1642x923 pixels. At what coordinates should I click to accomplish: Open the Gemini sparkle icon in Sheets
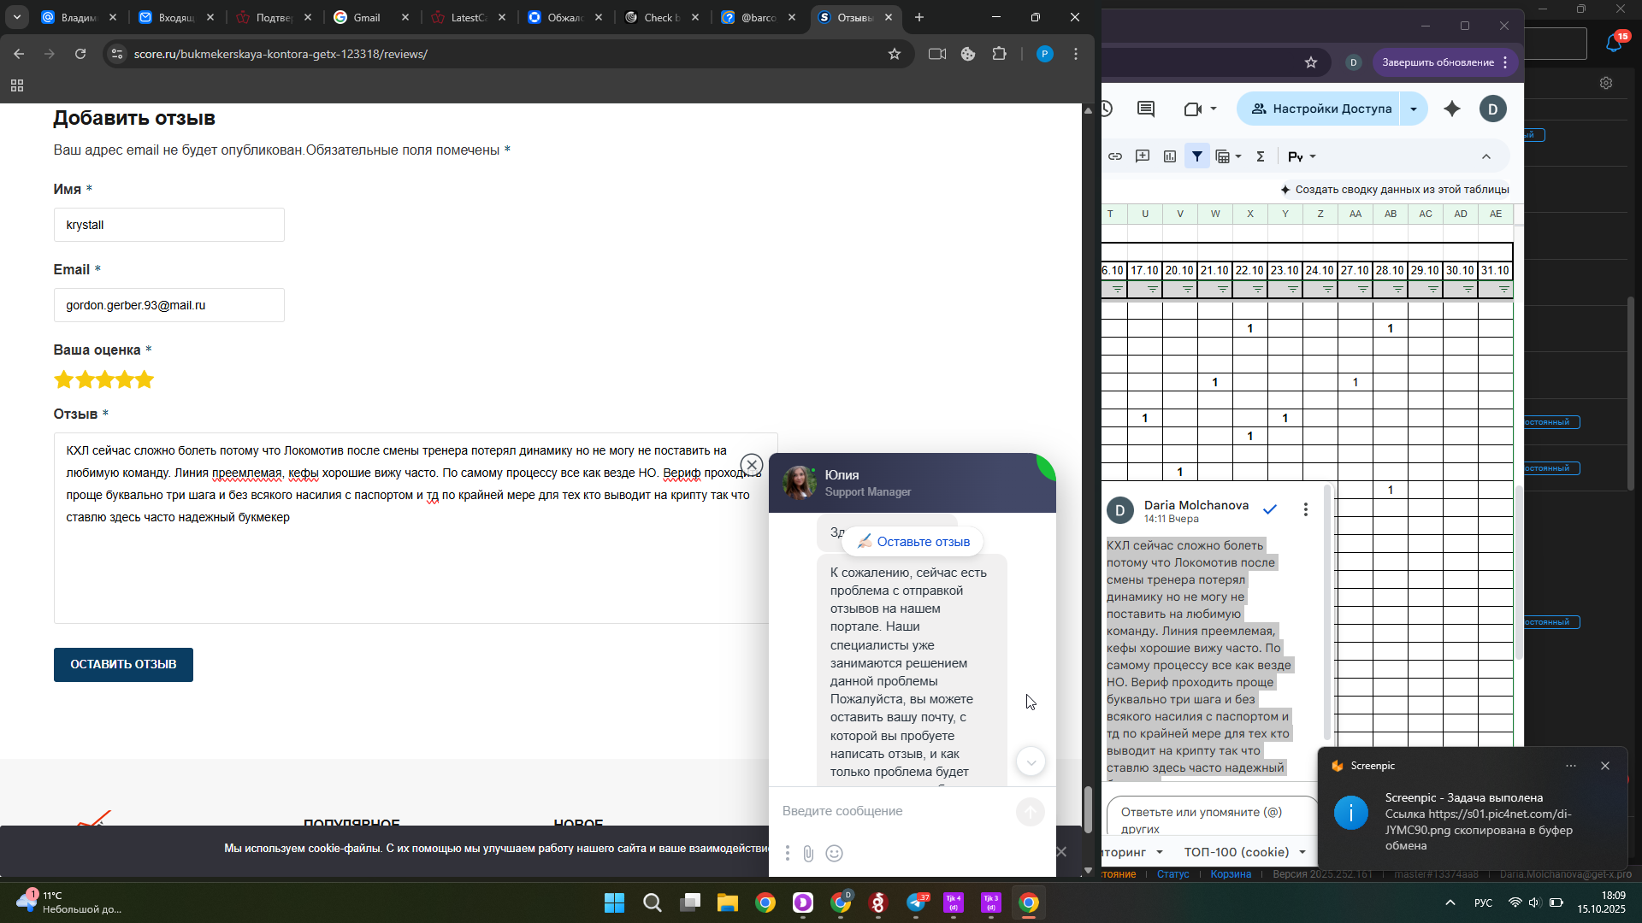point(1452,109)
